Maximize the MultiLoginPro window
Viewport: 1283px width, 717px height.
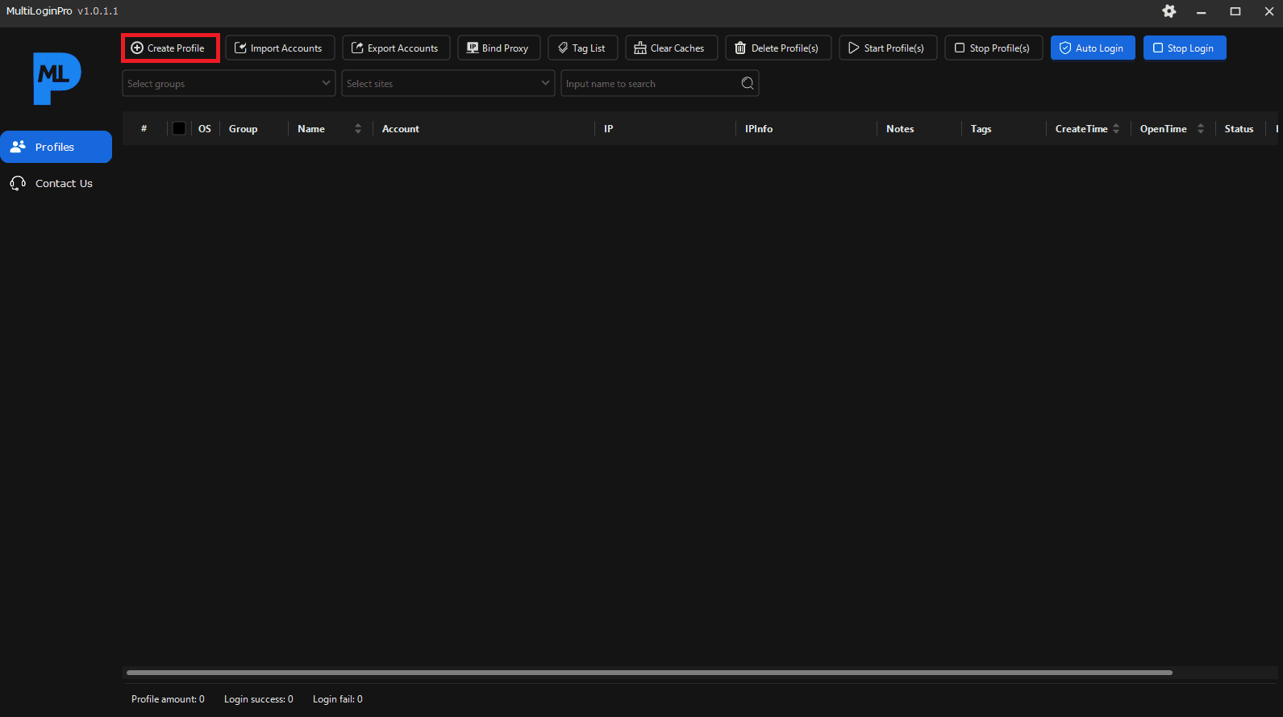pos(1235,11)
